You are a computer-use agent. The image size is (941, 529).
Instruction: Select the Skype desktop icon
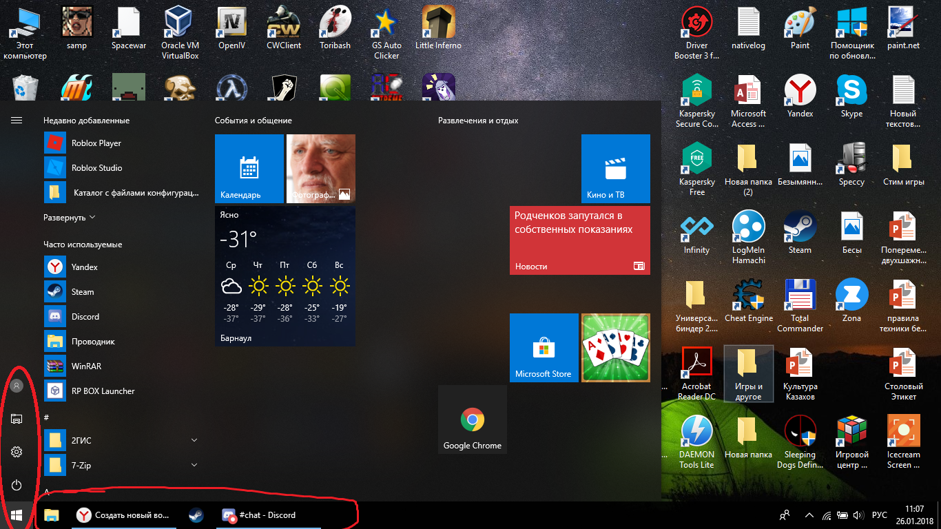click(x=852, y=97)
